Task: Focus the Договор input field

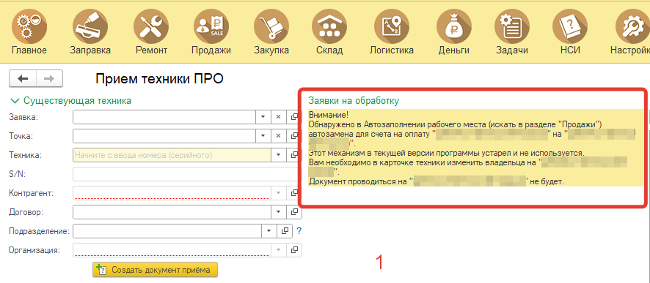Action: click(x=172, y=212)
